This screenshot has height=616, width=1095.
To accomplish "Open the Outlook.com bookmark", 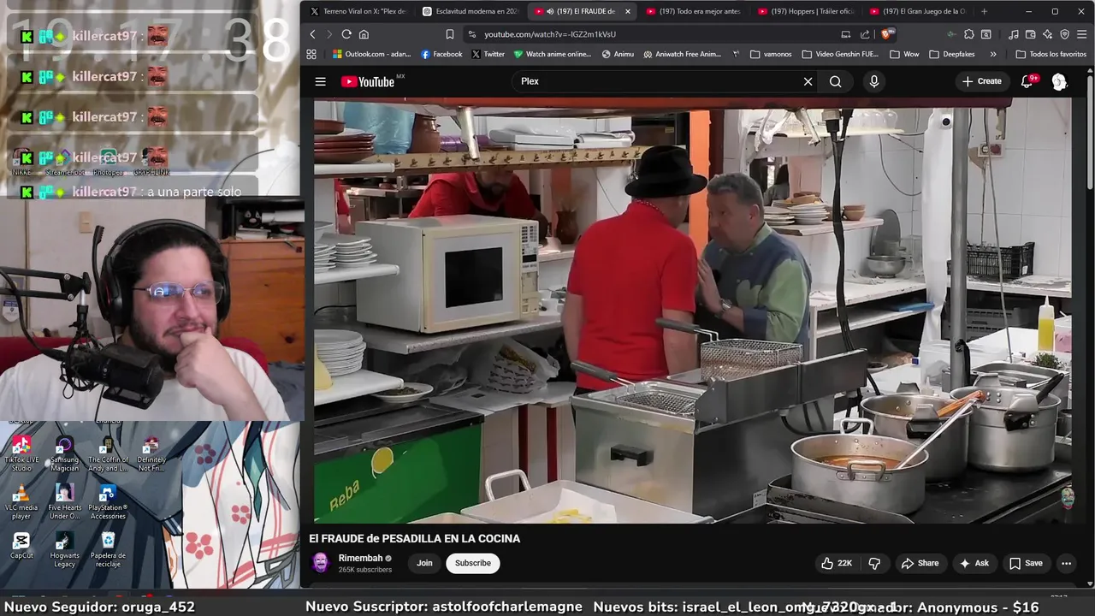I will tap(371, 54).
